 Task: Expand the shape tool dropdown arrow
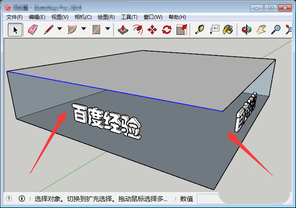tap(108, 29)
